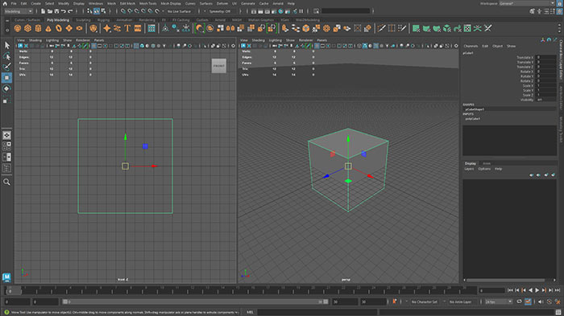Create a polygon cube from the shelf
Screen dimensions: 564x316
(27, 28)
